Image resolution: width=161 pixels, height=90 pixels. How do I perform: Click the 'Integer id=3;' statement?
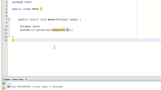(x=30, y=26)
